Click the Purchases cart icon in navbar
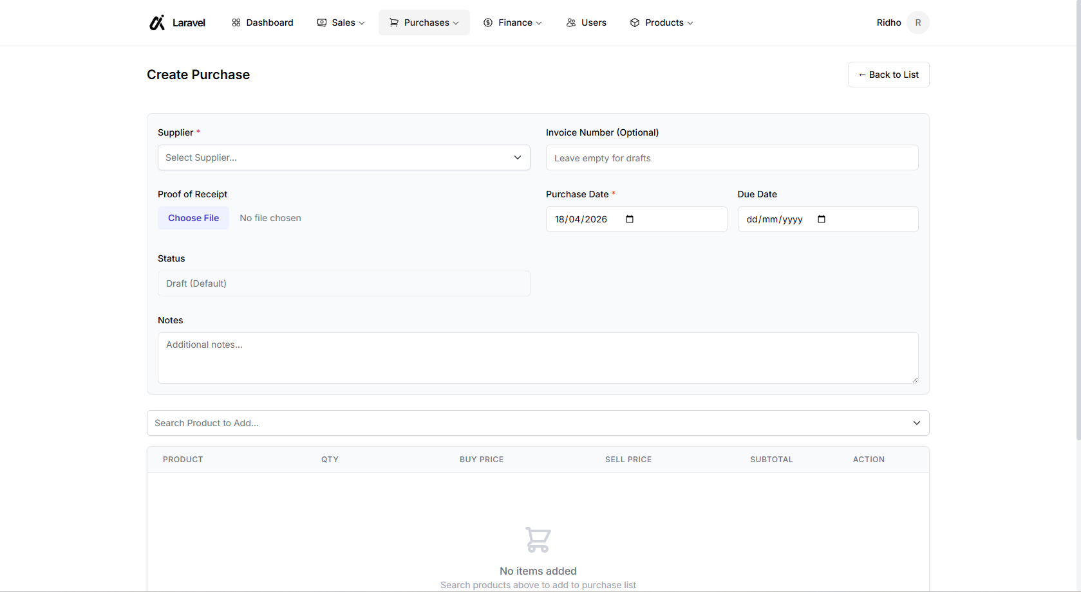 tap(394, 22)
